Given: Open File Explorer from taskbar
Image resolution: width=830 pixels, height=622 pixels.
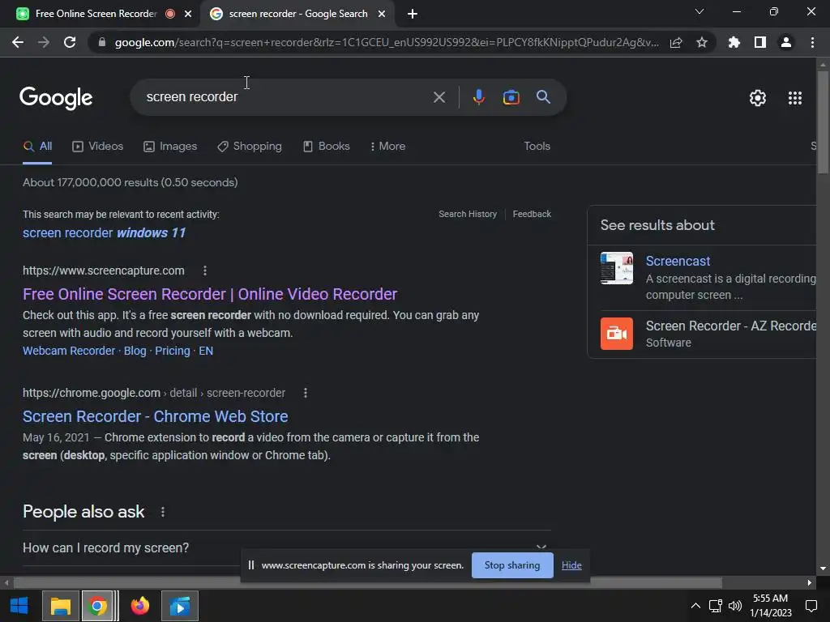Looking at the screenshot, I should 60,606.
